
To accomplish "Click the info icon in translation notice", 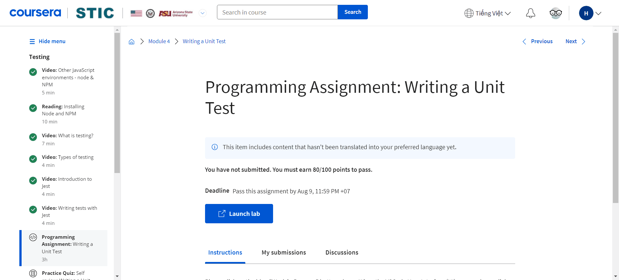I will pyautogui.click(x=214, y=147).
